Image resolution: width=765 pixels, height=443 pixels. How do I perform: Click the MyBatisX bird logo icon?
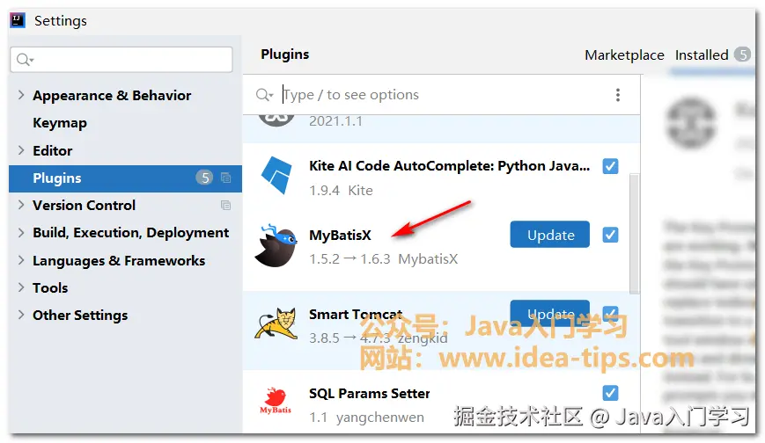276,245
